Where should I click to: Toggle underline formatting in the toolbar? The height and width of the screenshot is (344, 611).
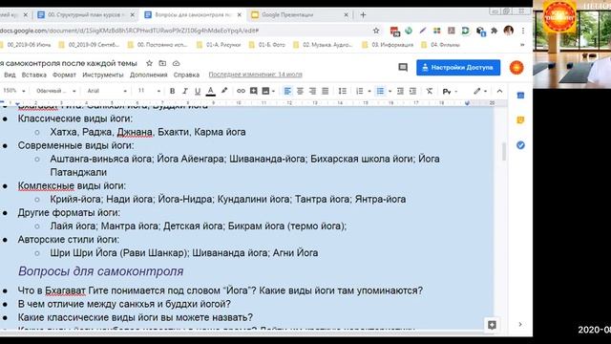click(x=198, y=91)
